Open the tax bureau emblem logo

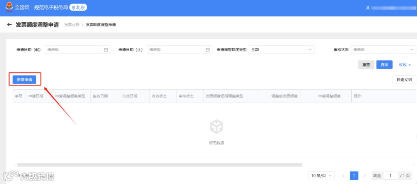[9, 7]
